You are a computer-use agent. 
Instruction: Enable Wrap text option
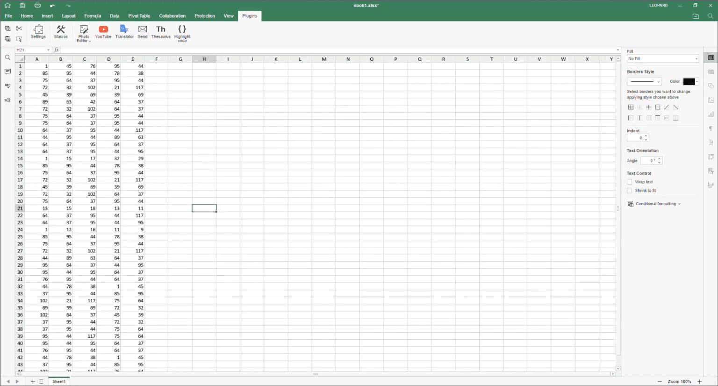630,182
